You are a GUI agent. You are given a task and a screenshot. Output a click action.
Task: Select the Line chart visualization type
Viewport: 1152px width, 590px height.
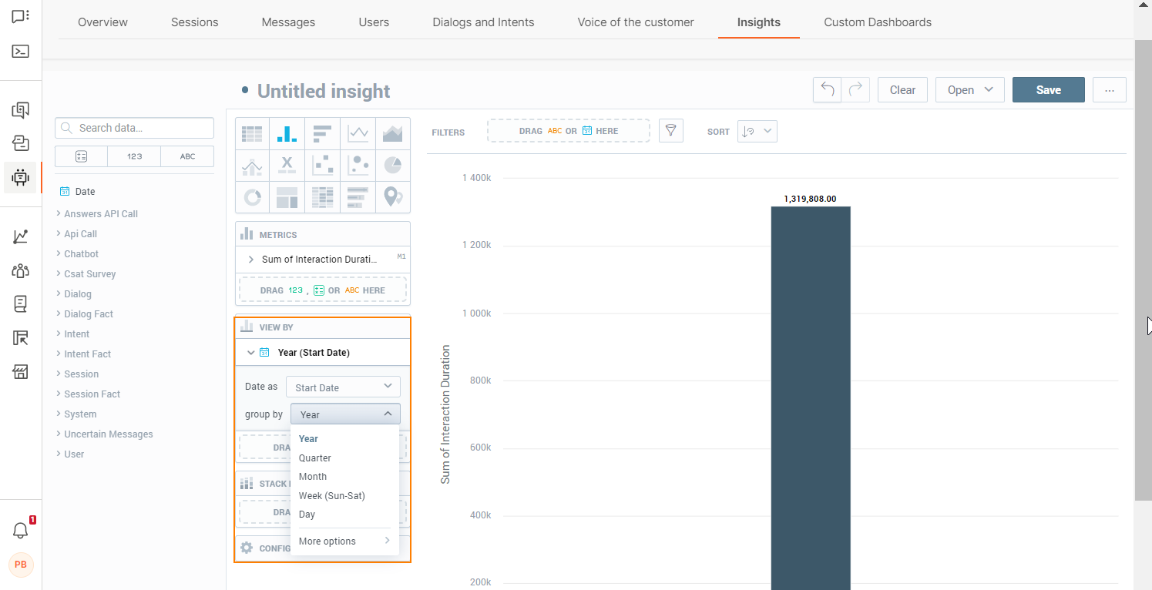click(x=358, y=133)
